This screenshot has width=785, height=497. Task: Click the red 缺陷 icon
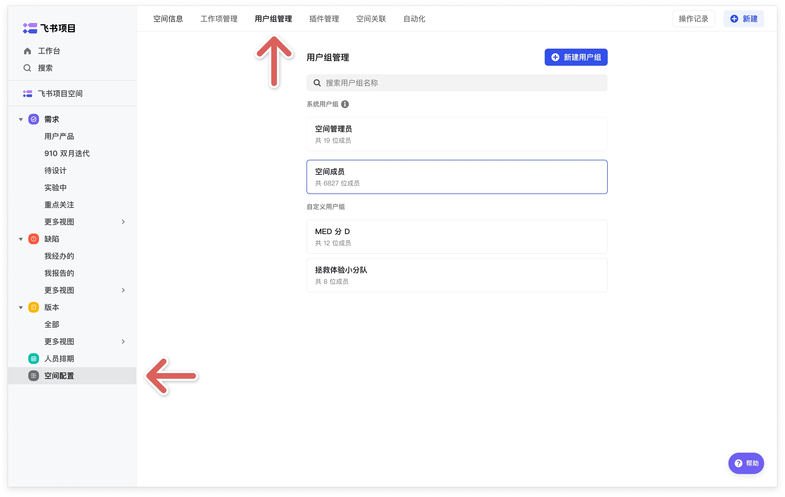coord(34,239)
